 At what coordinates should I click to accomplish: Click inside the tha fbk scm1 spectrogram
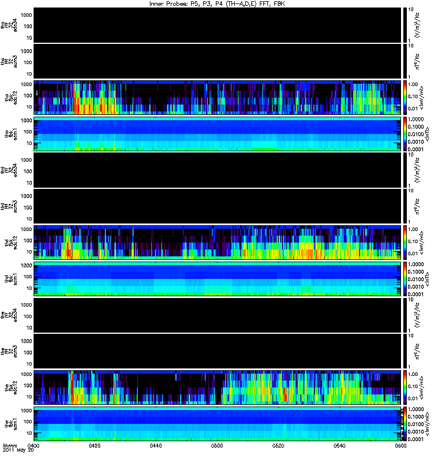pos(218,134)
